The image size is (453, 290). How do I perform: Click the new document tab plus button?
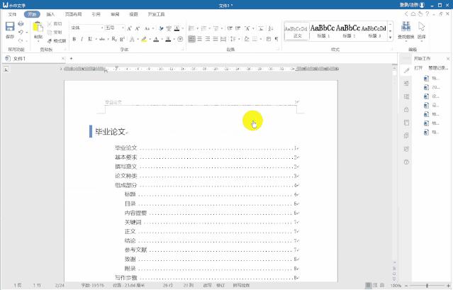(71, 59)
